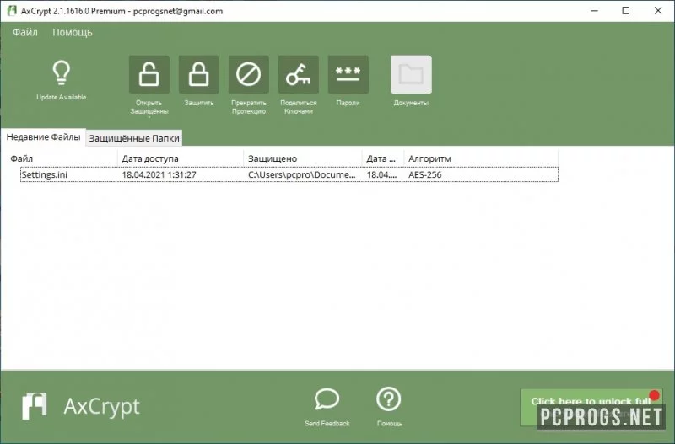Select the Settings.ini file row

click(x=289, y=174)
